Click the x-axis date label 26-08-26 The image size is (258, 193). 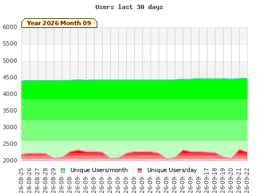coord(29,181)
